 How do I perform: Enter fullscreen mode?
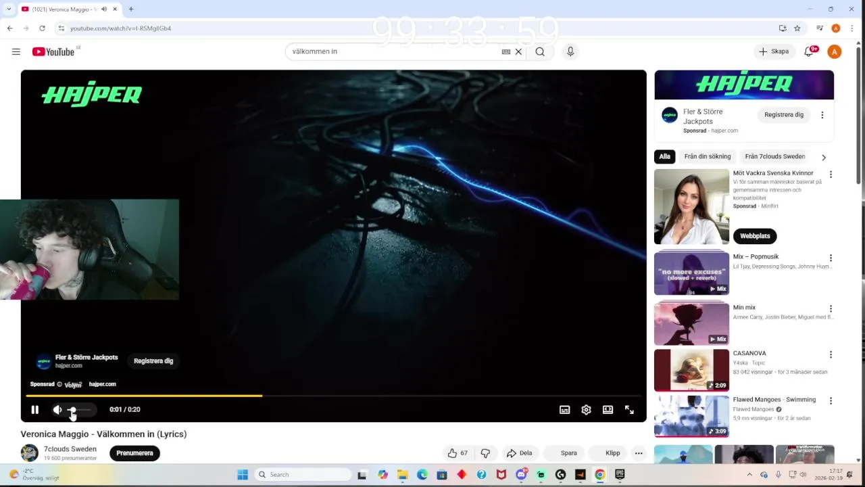pos(629,409)
